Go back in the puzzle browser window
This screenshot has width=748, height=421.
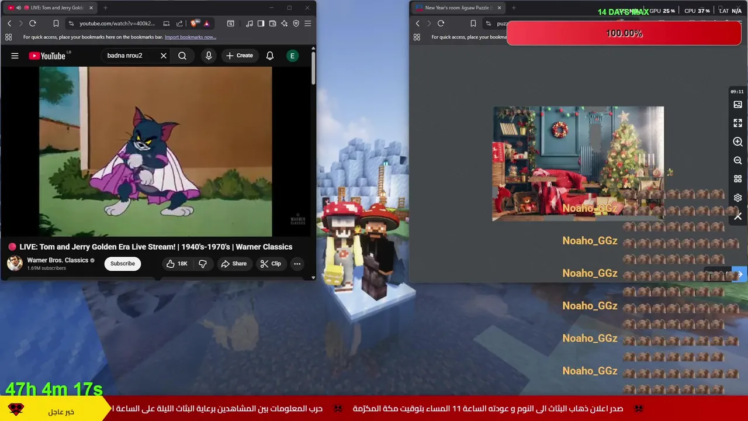(417, 23)
